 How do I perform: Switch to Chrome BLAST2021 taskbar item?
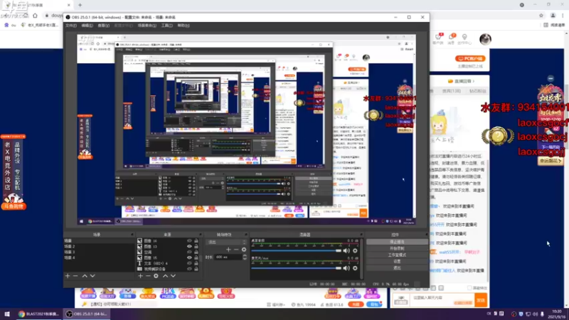coord(38,314)
